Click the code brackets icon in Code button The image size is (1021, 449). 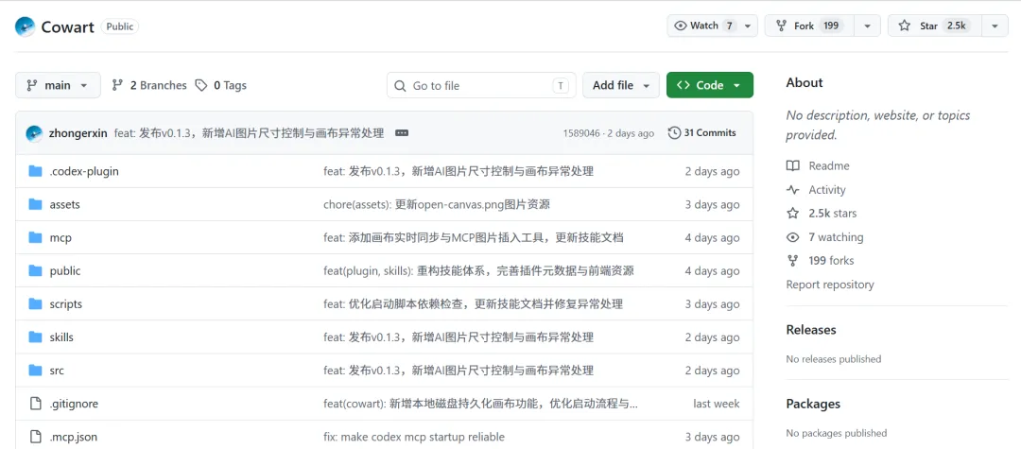[x=684, y=85]
